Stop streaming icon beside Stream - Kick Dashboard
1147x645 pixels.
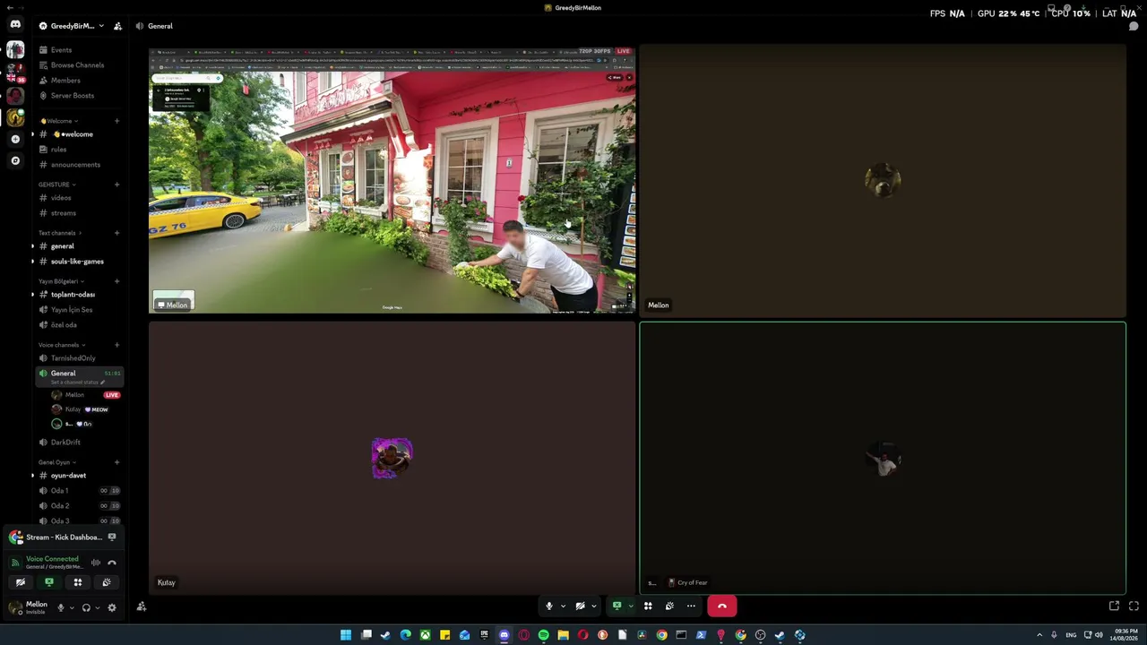(x=112, y=537)
